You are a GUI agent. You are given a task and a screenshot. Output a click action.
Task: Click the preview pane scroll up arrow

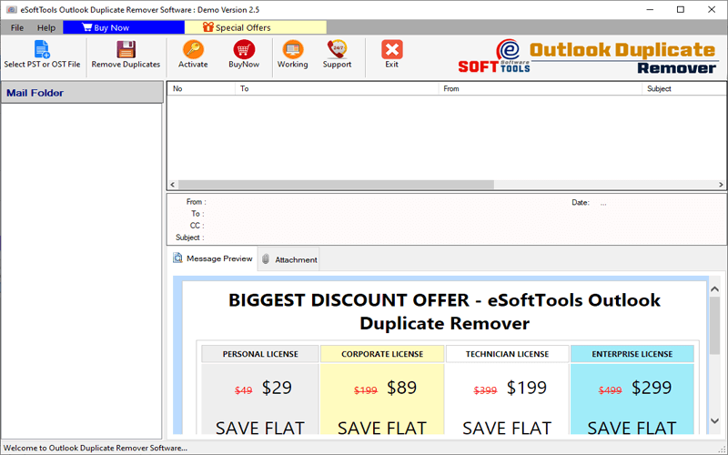click(715, 289)
